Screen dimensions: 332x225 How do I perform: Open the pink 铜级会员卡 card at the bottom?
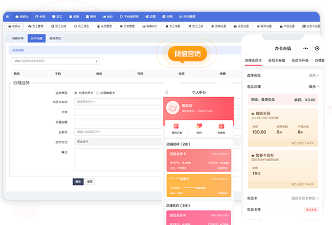click(x=199, y=218)
